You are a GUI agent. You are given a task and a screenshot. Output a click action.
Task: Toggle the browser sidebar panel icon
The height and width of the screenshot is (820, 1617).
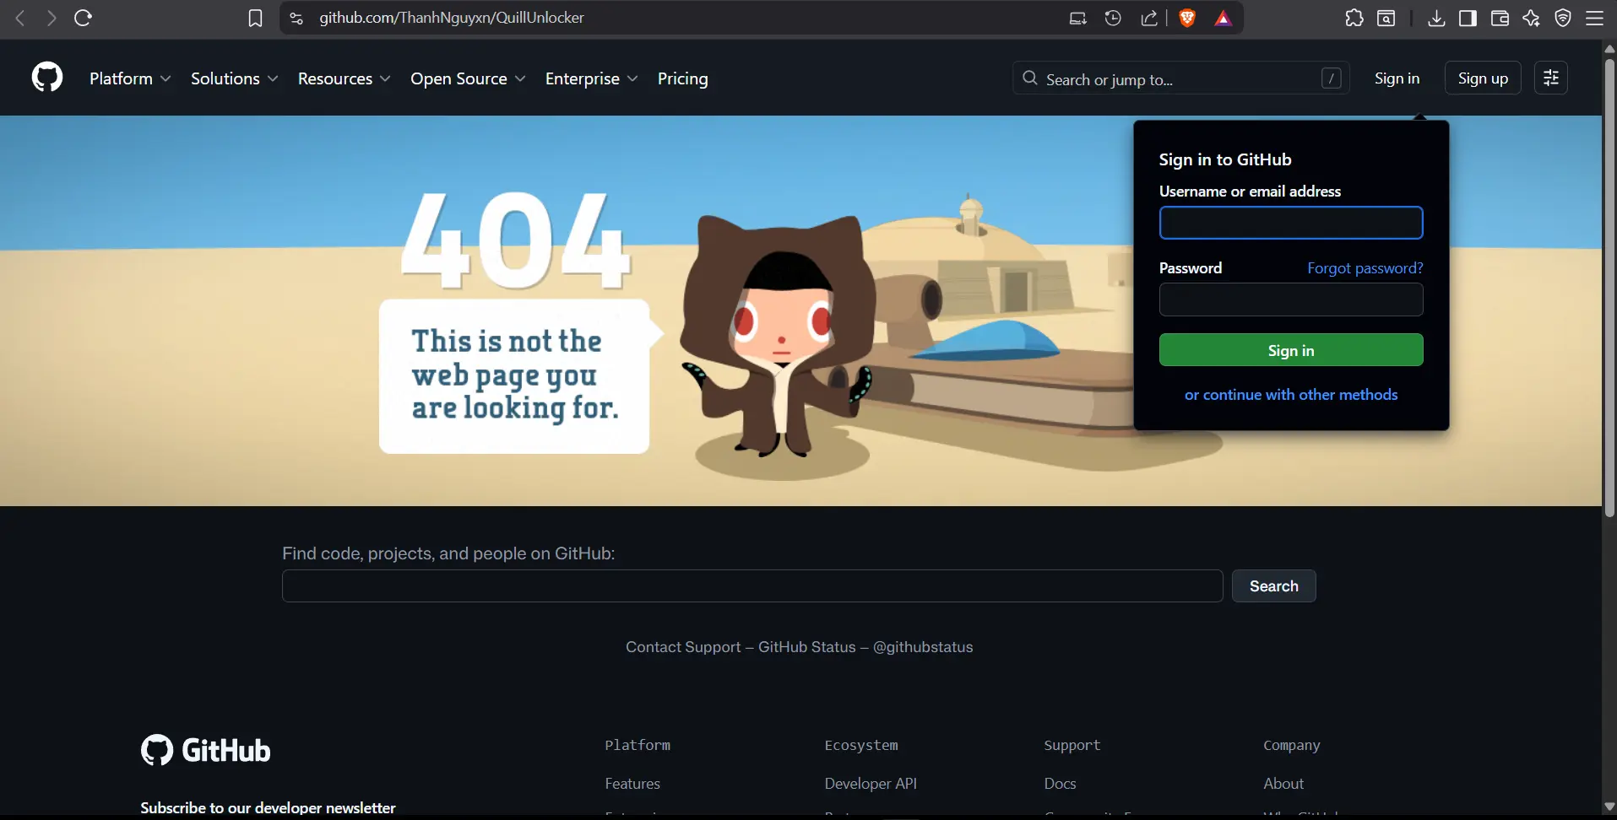click(x=1468, y=18)
